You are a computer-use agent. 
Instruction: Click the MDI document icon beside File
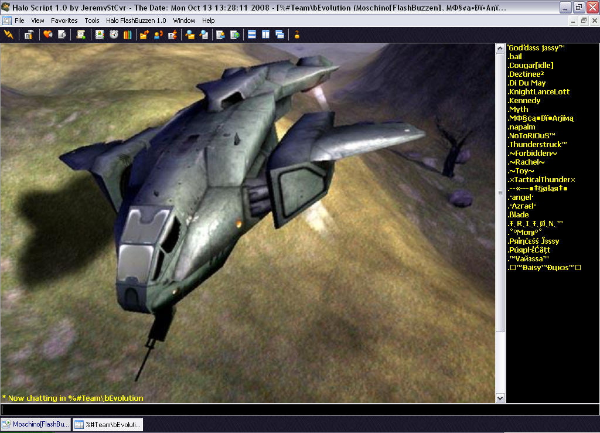tap(7, 21)
